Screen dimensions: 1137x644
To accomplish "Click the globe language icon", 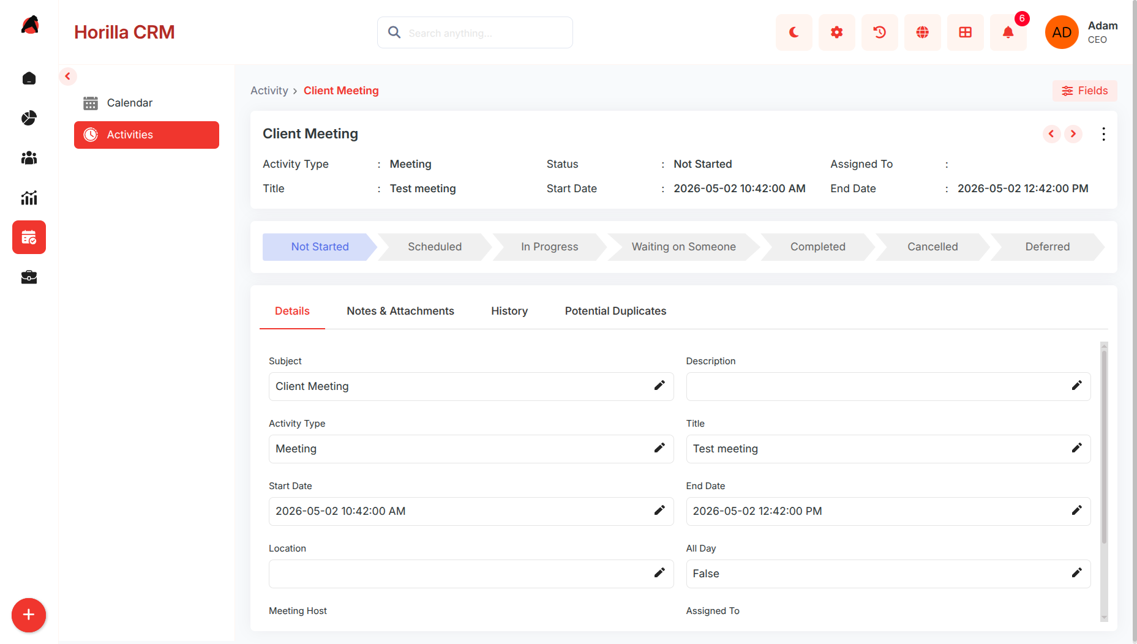I will coord(922,32).
